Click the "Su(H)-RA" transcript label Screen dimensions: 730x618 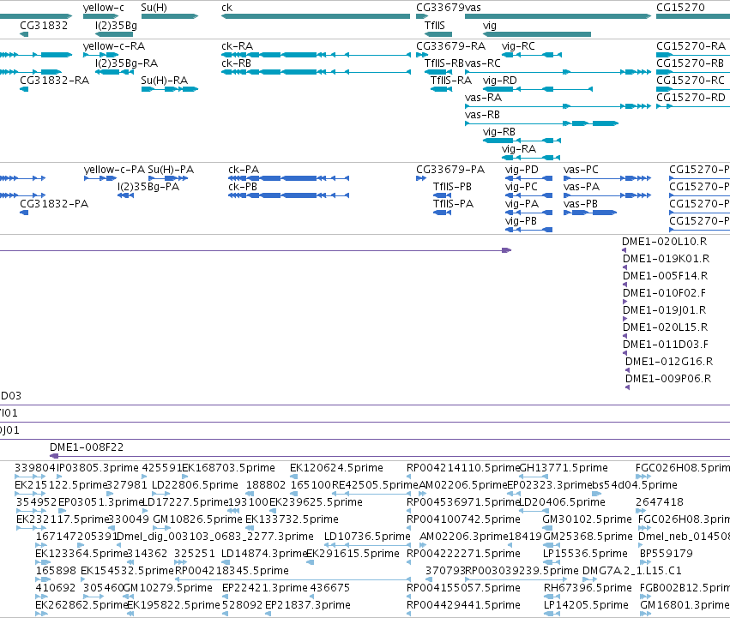[165, 81]
